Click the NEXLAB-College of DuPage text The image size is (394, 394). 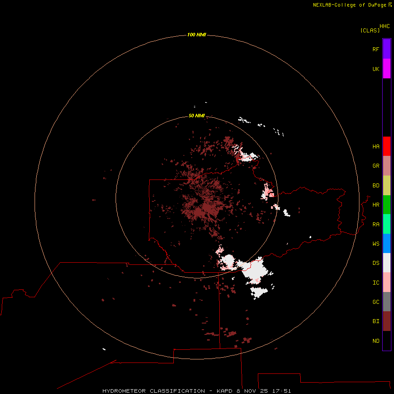click(x=349, y=5)
